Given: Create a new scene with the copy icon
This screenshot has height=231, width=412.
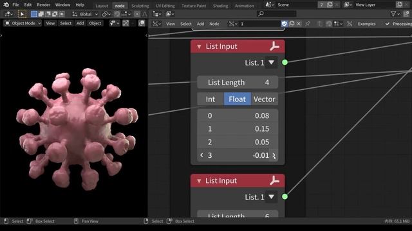Looking at the screenshot, I should point(330,4).
